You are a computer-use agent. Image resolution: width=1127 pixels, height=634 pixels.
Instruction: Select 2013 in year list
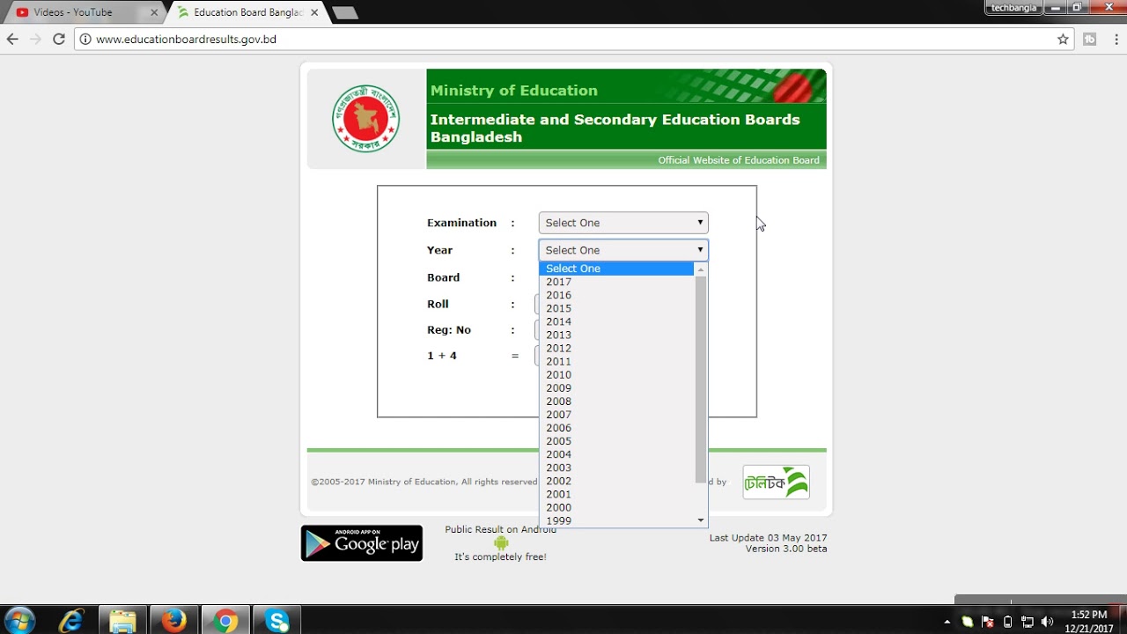click(x=616, y=335)
